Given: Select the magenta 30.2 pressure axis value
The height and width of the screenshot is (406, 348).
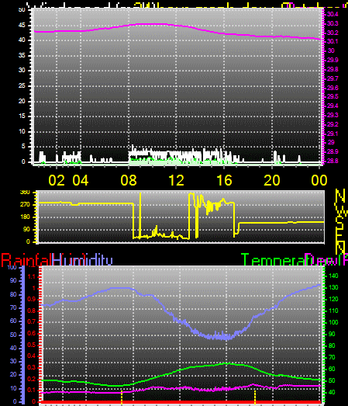Looking at the screenshot, I should [x=332, y=33].
